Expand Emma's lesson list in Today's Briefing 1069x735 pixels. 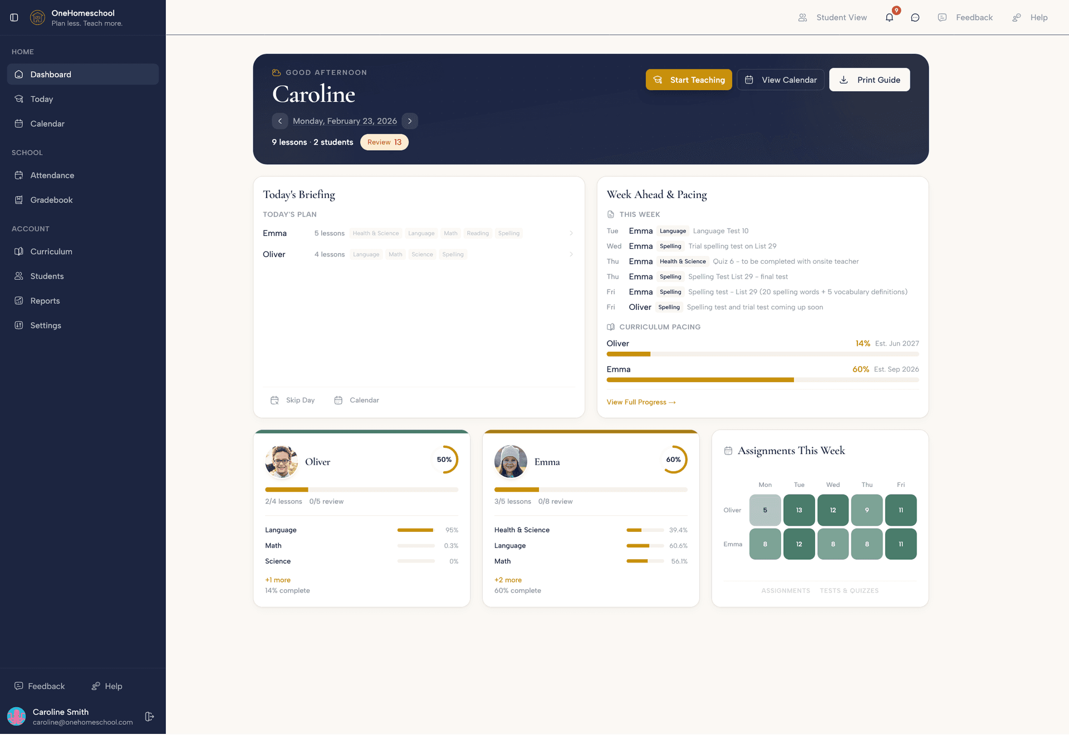571,233
